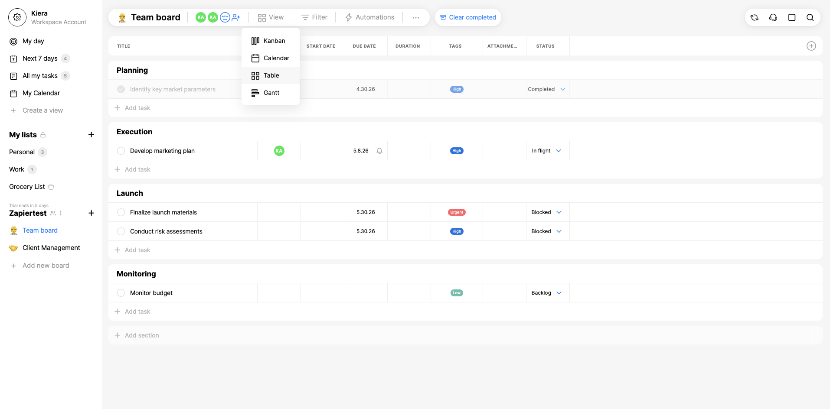Switch to Kanban view
This screenshot has height=409, width=830.
pyautogui.click(x=271, y=41)
